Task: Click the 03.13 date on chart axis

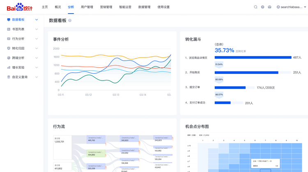Action: (x=116, y=95)
